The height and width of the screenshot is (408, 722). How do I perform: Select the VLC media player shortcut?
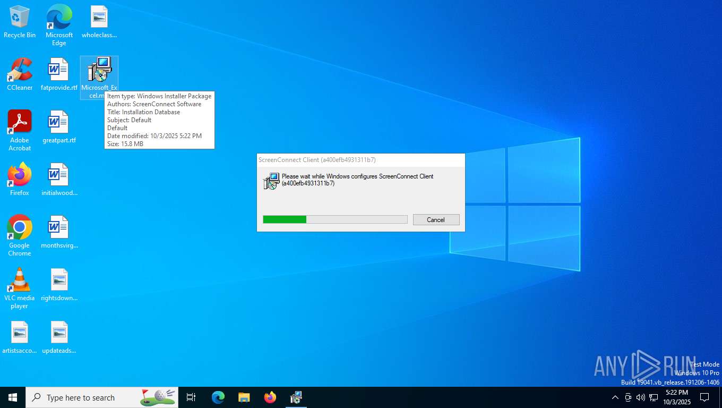click(x=20, y=288)
